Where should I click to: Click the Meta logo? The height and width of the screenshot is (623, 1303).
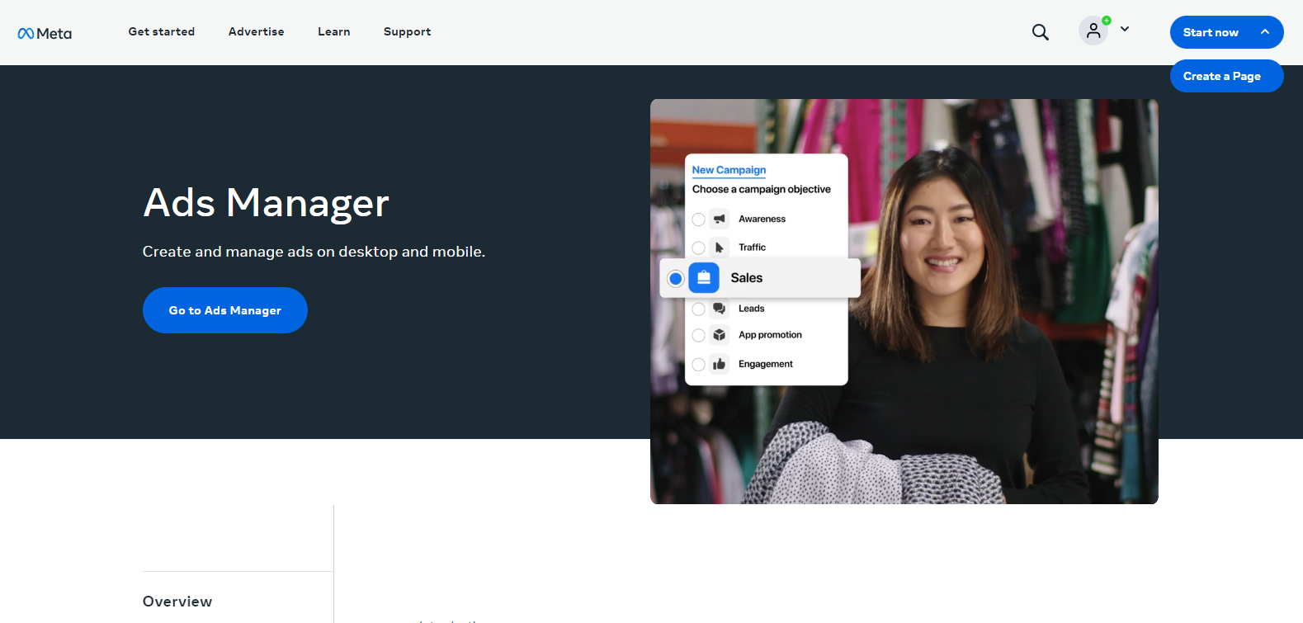coord(45,33)
